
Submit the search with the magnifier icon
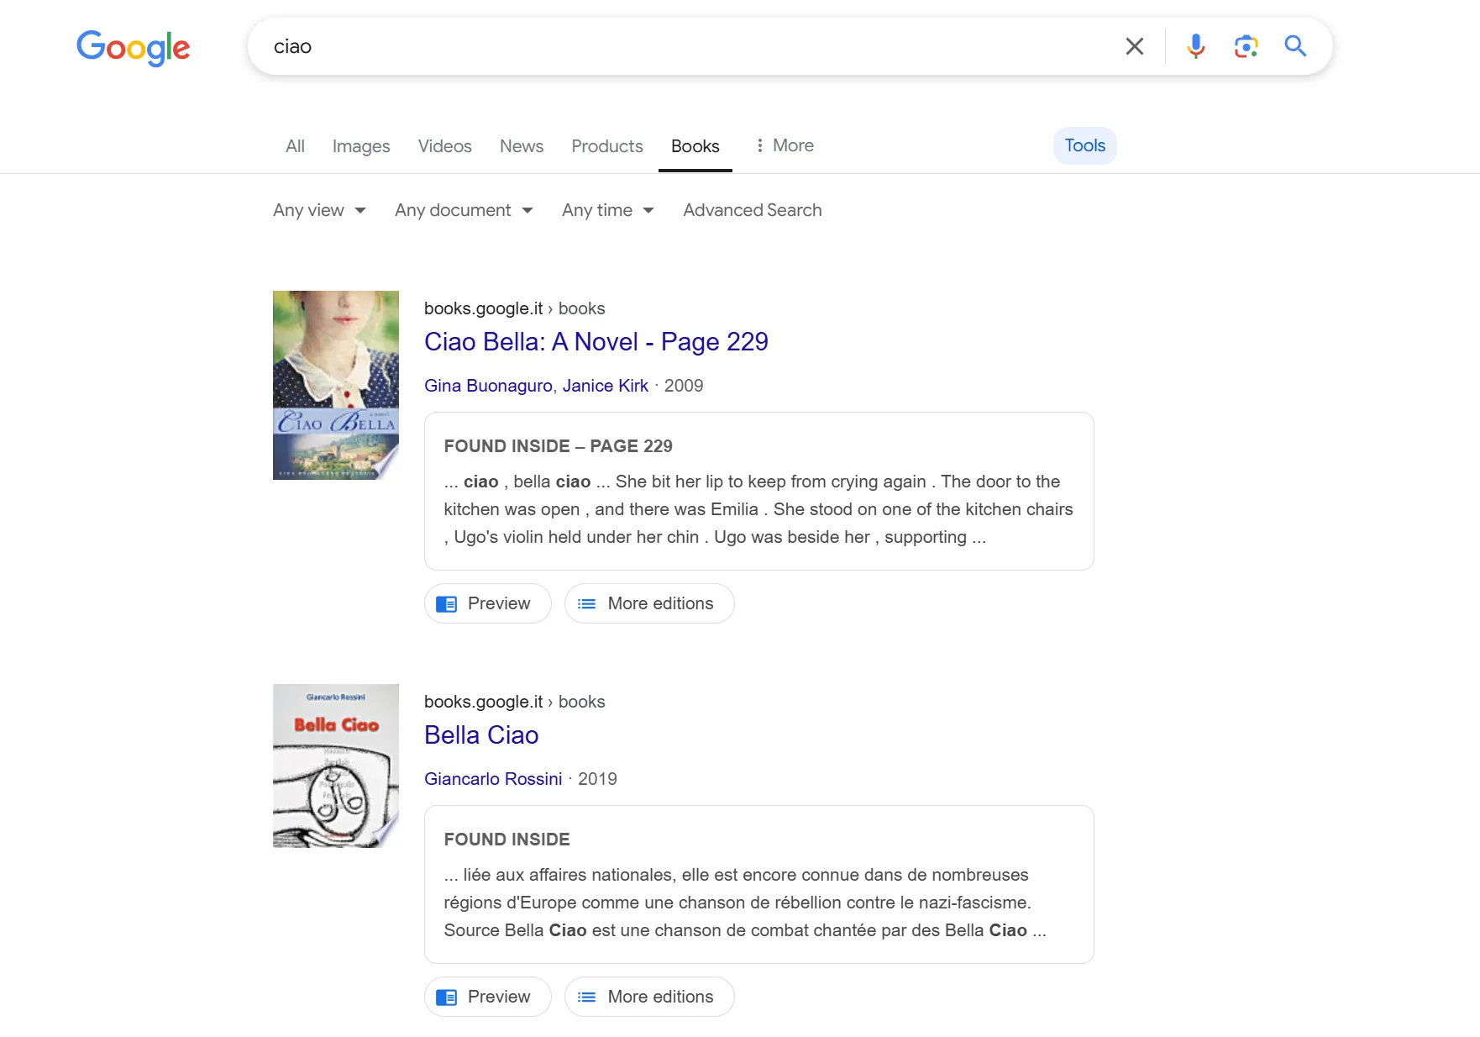1295,46
